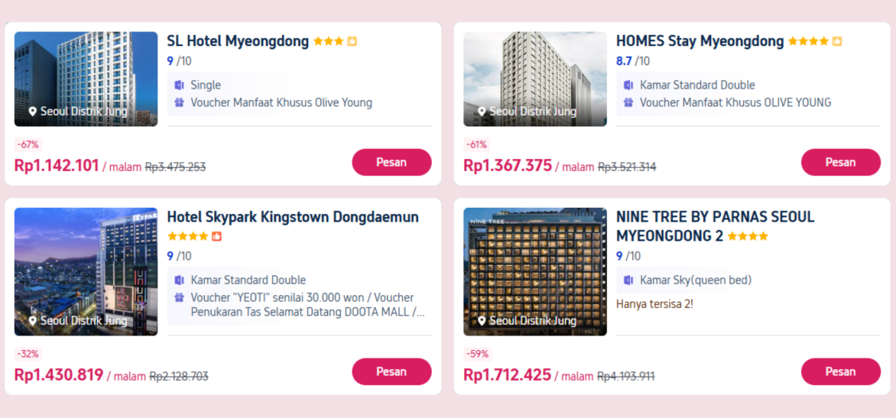Click the location pin on NINE TREE photo
The width and height of the screenshot is (896, 418).
tap(482, 321)
